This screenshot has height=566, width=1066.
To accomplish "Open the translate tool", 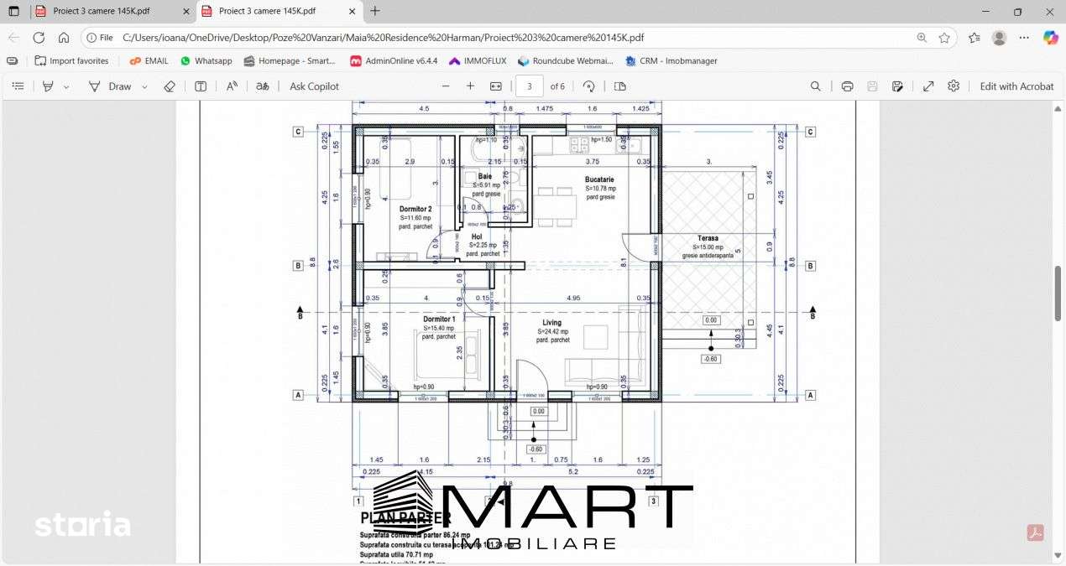I will click(x=263, y=86).
